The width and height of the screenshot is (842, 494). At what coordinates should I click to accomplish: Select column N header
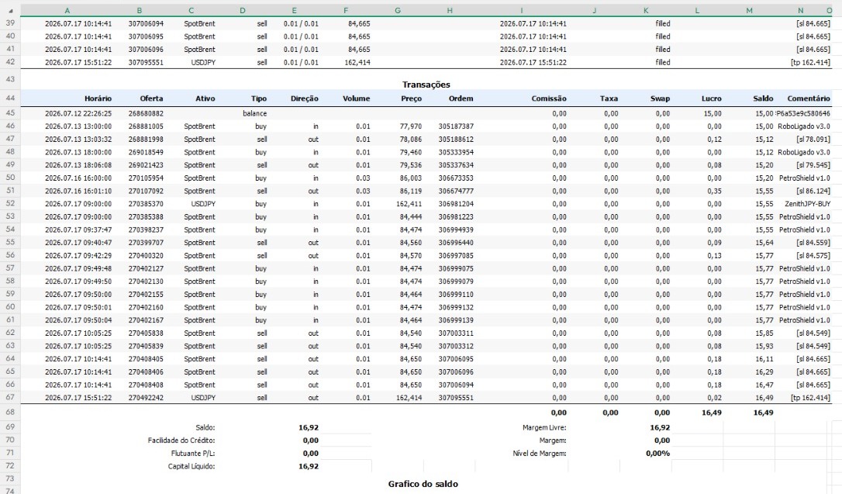tap(800, 10)
